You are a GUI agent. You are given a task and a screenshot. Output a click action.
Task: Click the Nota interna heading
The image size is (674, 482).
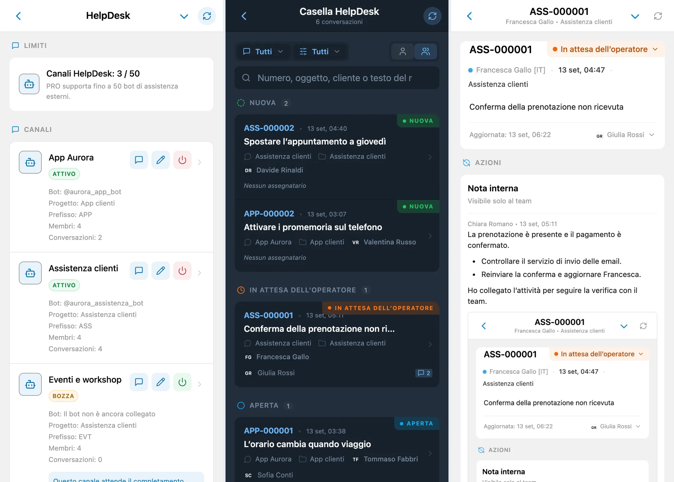click(x=493, y=188)
